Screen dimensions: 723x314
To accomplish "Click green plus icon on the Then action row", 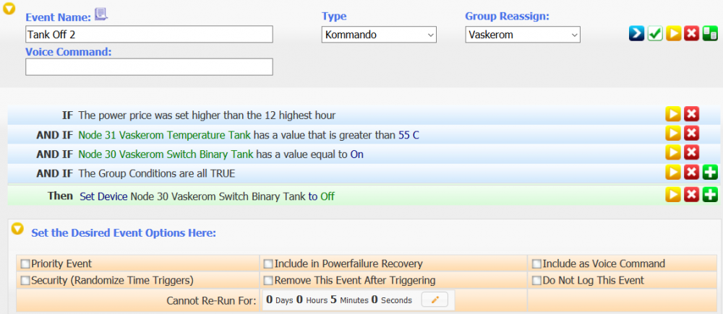I will click(x=709, y=195).
